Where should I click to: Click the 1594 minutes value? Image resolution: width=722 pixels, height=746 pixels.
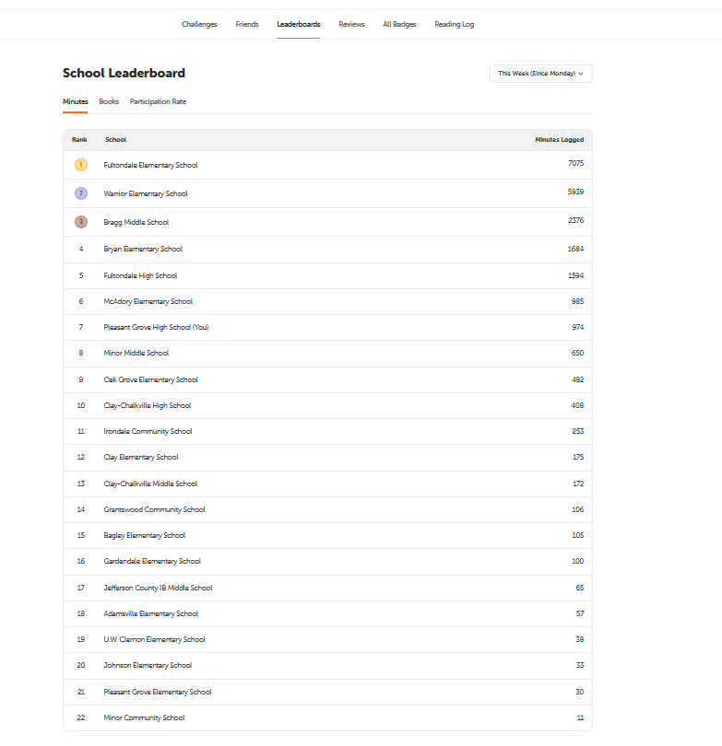tap(575, 275)
